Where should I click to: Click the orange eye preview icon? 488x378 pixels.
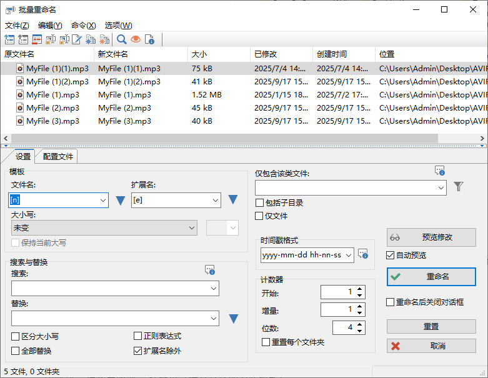(x=136, y=39)
